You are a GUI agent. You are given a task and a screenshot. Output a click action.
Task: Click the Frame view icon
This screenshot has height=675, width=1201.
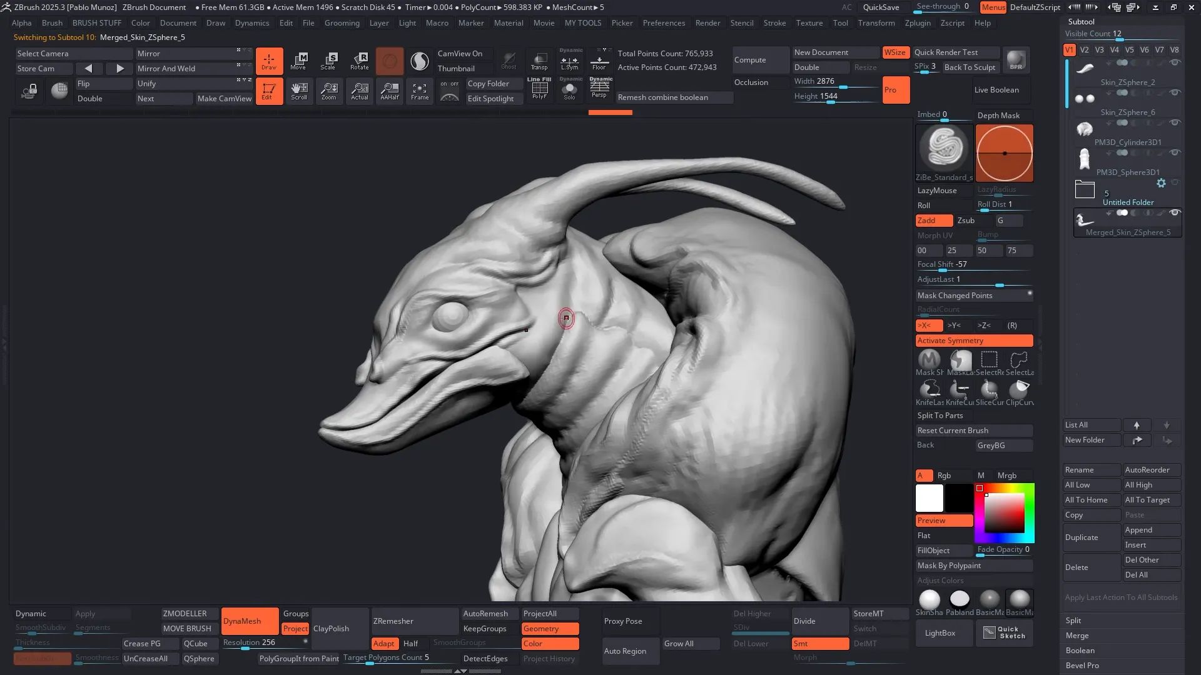[x=420, y=91]
